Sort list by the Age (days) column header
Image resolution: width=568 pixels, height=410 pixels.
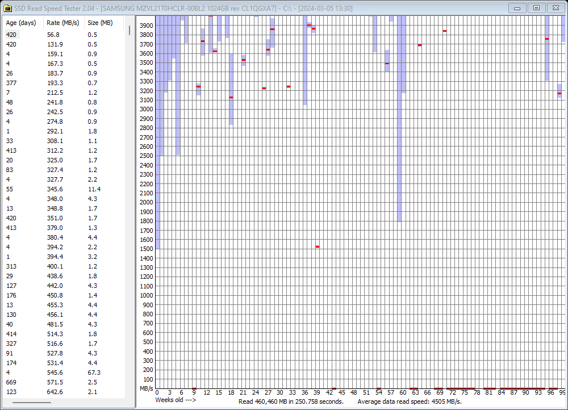tap(21, 23)
